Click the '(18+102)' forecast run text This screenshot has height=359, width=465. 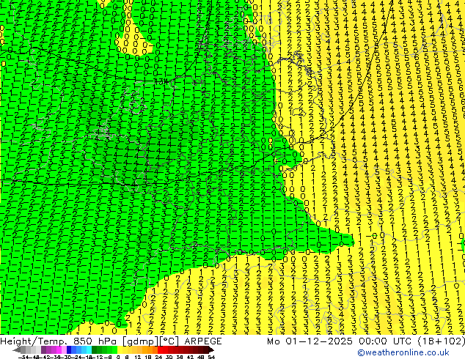[x=442, y=341]
